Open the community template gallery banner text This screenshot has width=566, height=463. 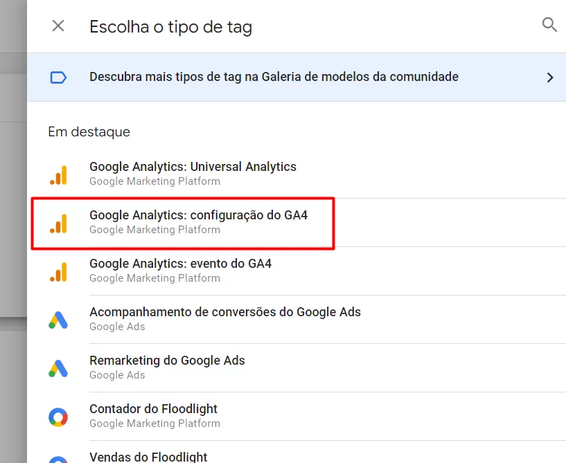pyautogui.click(x=274, y=77)
